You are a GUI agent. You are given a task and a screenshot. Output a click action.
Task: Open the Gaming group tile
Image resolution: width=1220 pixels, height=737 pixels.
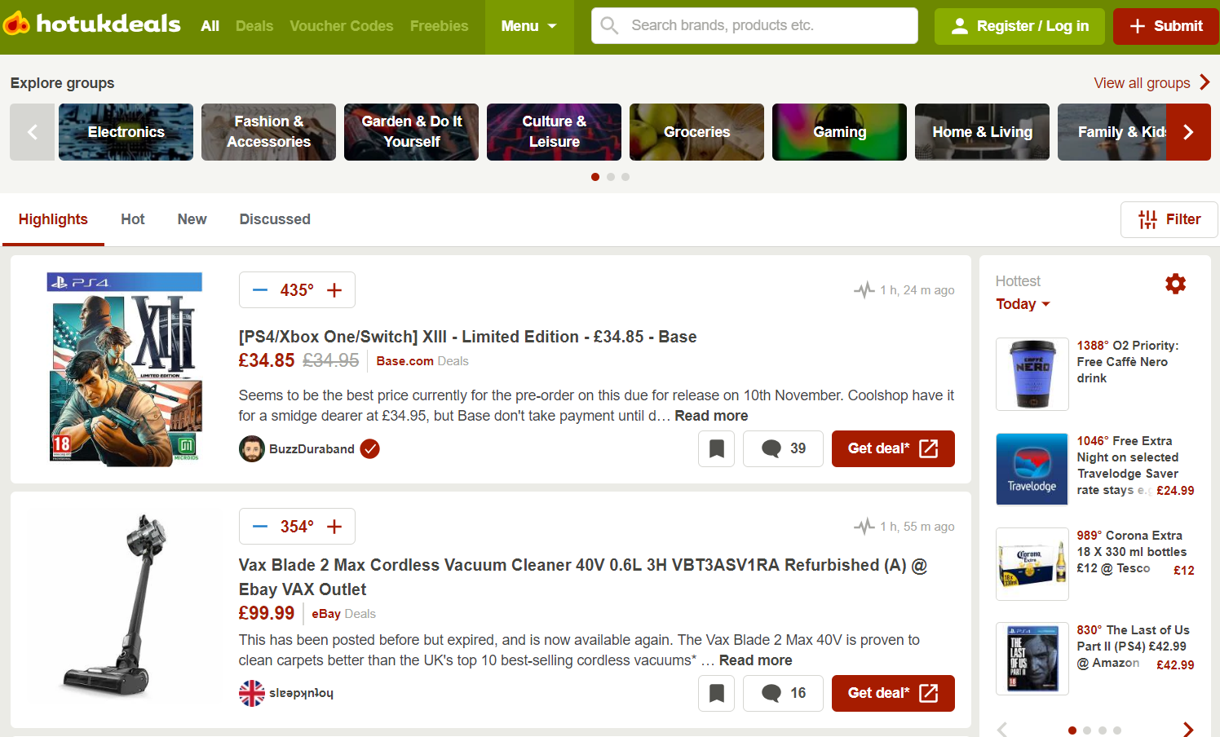(839, 132)
